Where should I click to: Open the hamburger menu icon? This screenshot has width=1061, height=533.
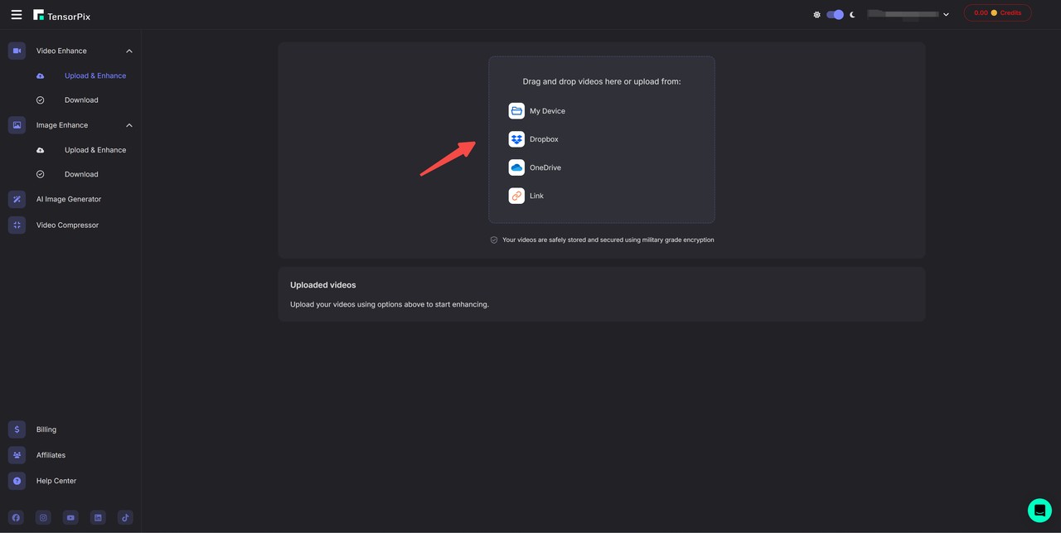[16, 15]
